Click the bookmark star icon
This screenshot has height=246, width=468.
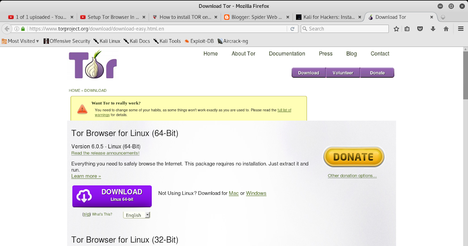pos(397,29)
